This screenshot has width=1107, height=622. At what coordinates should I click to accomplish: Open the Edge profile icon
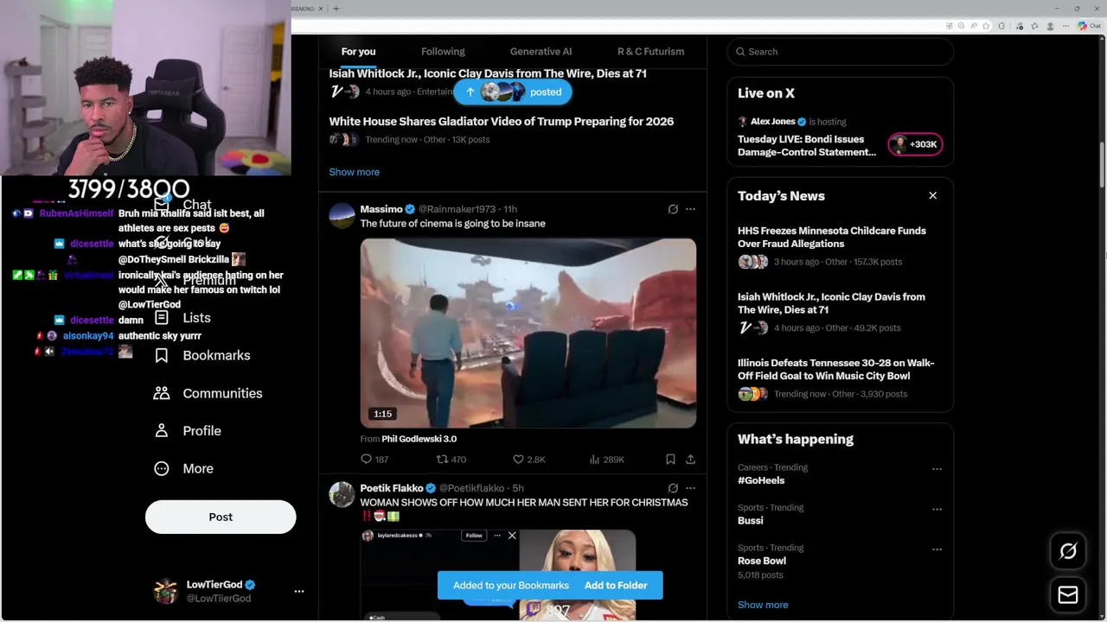1051,26
